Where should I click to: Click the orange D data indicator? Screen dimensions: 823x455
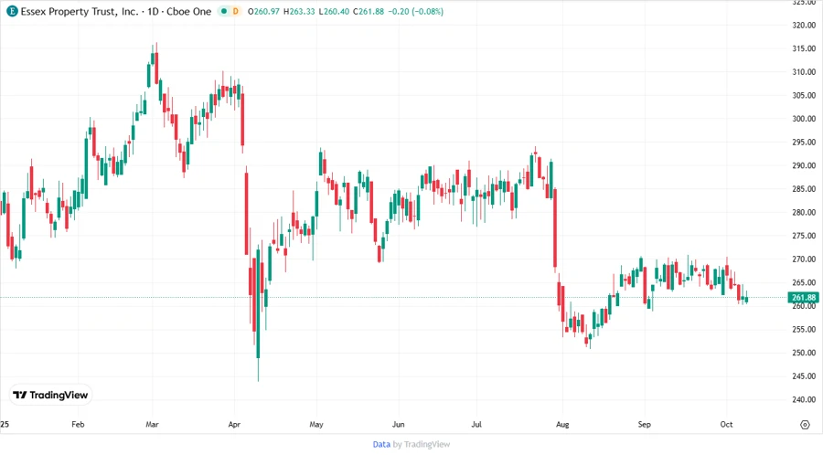coord(236,12)
